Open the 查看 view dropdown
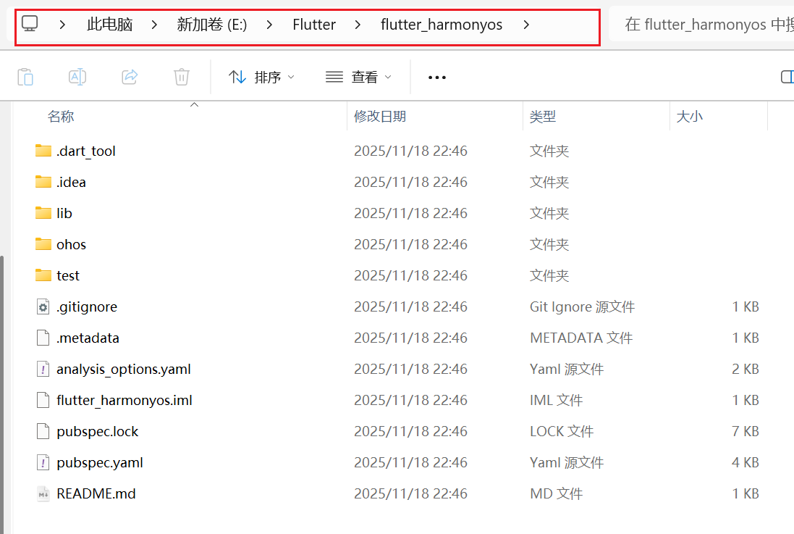The image size is (794, 534). point(358,77)
